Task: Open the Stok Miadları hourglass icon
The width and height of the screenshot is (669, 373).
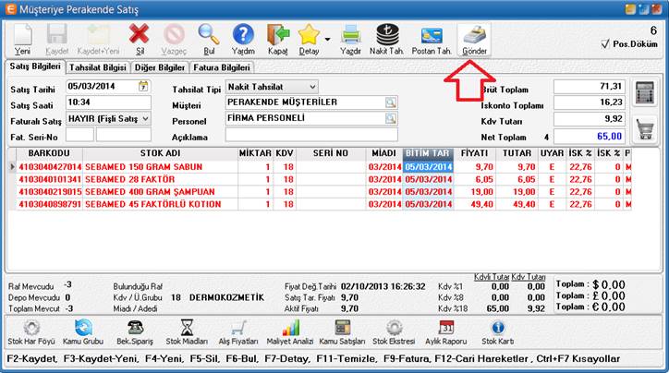Action: [x=187, y=331]
